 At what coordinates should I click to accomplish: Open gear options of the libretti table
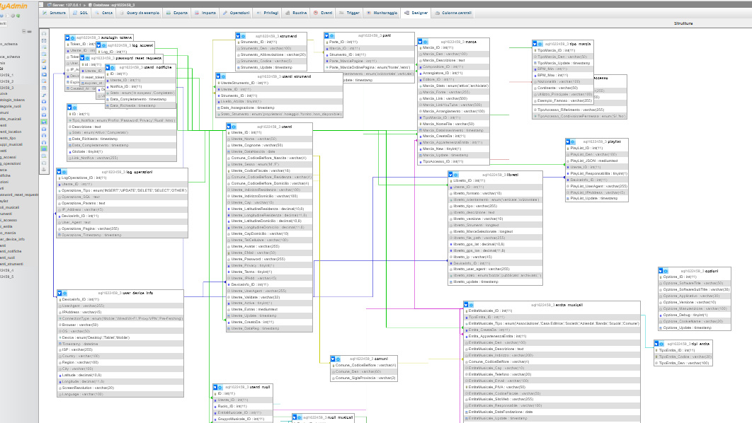455,175
